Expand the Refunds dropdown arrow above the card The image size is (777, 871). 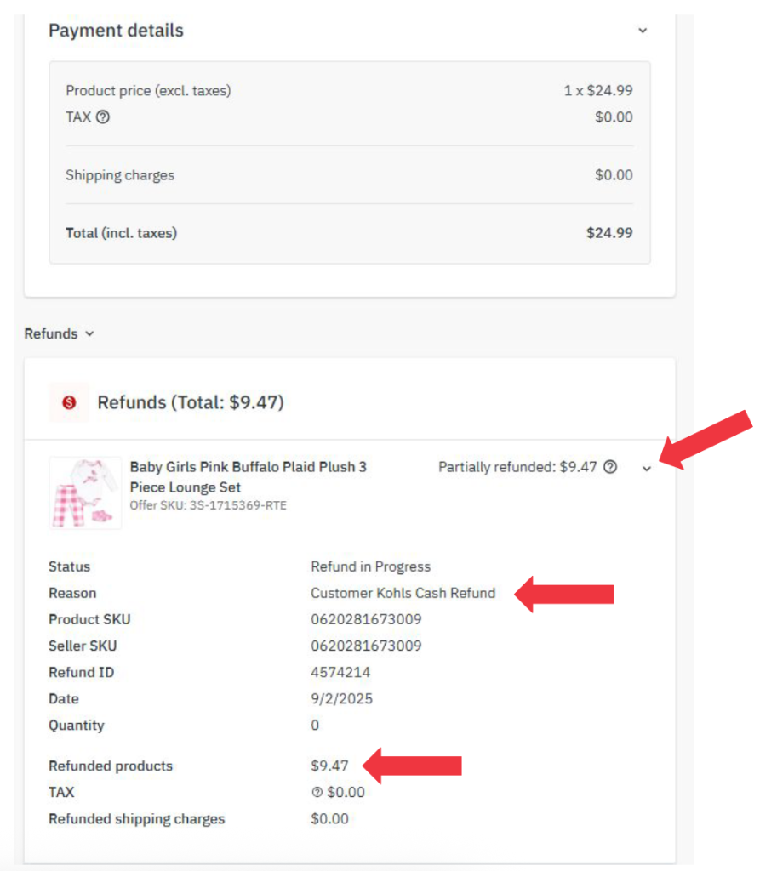coord(89,334)
